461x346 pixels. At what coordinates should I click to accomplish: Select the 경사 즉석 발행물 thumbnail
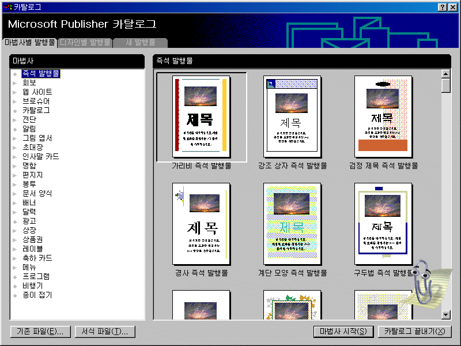click(x=201, y=224)
